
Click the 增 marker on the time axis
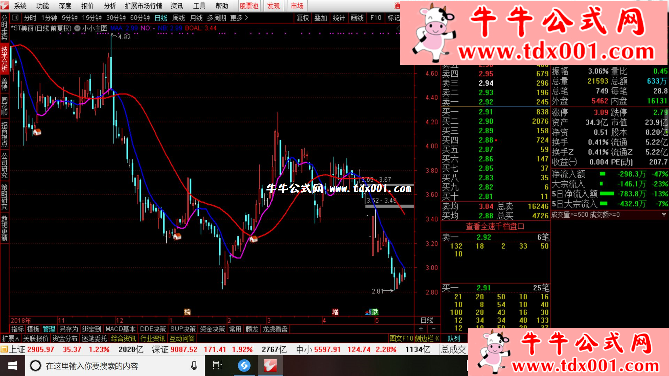(x=335, y=312)
